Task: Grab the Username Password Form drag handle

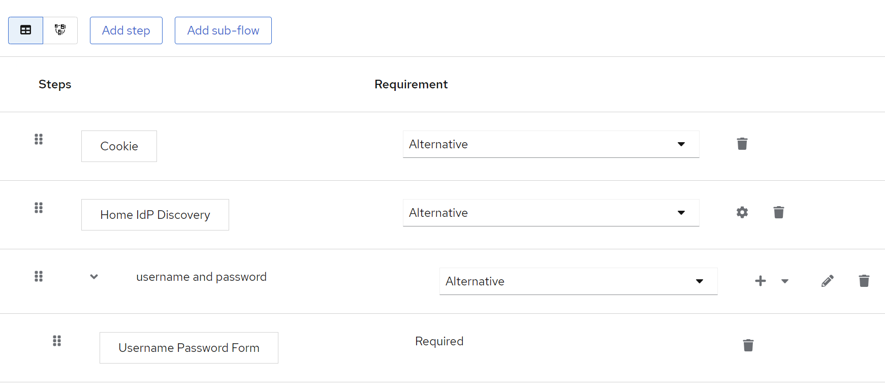Action: pos(57,341)
